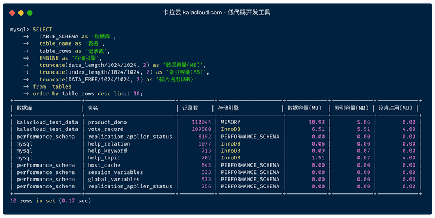Click 0.07 in the help_topic row
Viewport: 435px width, 218px height.
364,158
